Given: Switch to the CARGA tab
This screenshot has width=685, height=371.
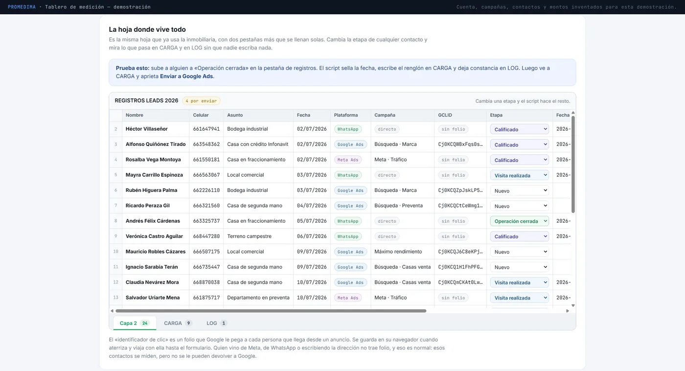Looking at the screenshot, I should tap(178, 323).
